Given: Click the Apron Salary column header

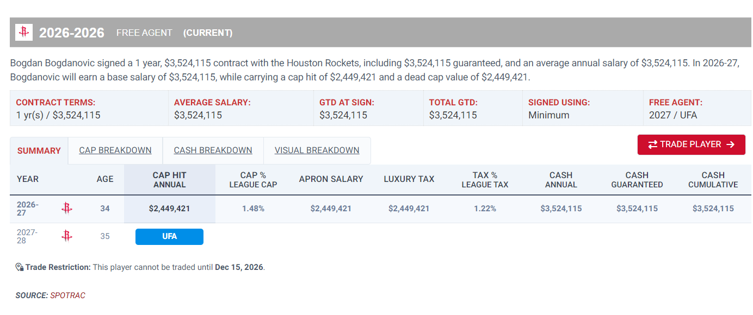Looking at the screenshot, I should pyautogui.click(x=331, y=179).
